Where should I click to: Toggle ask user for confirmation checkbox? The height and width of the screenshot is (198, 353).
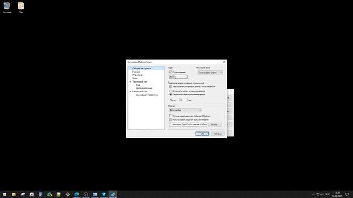coord(170,87)
